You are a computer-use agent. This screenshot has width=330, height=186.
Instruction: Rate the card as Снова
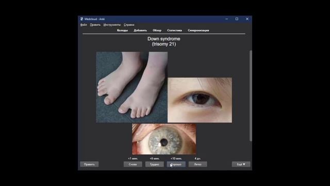click(133, 164)
